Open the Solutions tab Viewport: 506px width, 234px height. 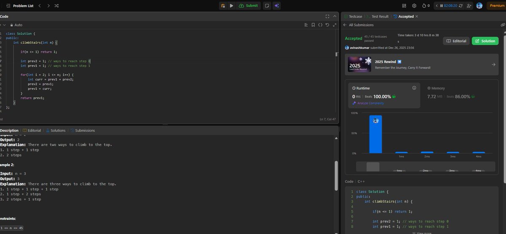pos(56,130)
